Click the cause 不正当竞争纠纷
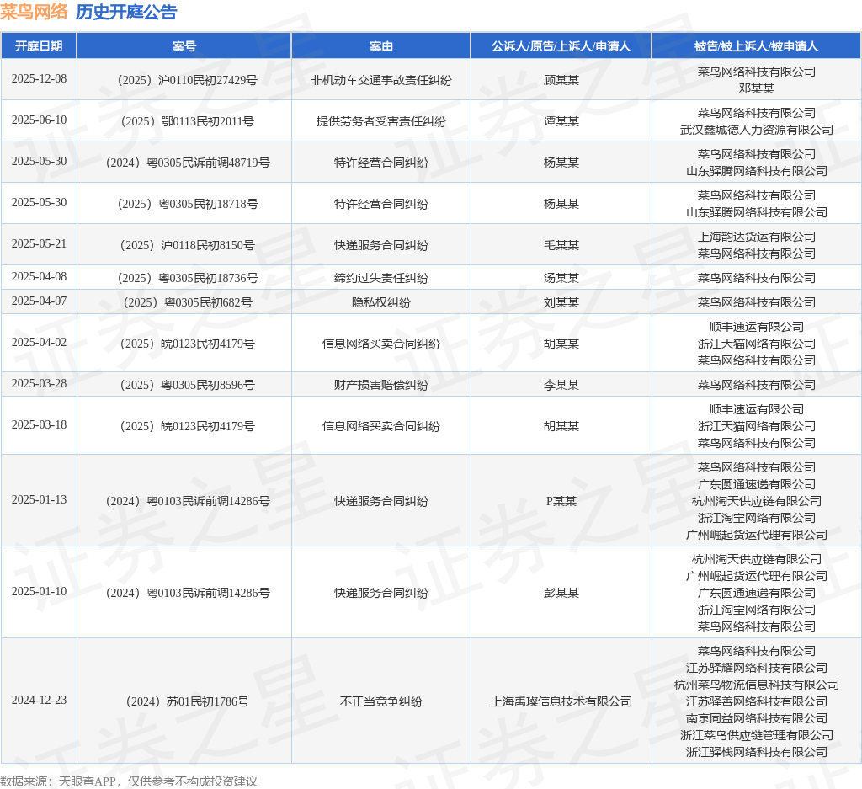Image resolution: width=862 pixels, height=789 pixels. coord(381,701)
